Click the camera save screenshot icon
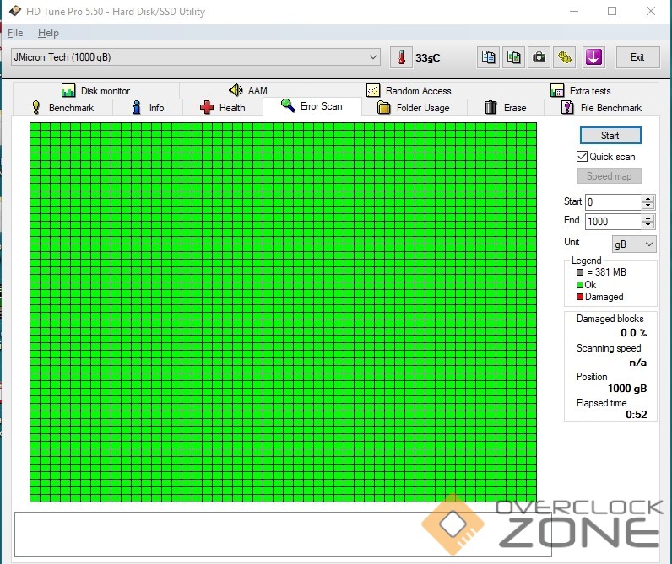Screen dimensions: 672x564 pos(539,57)
